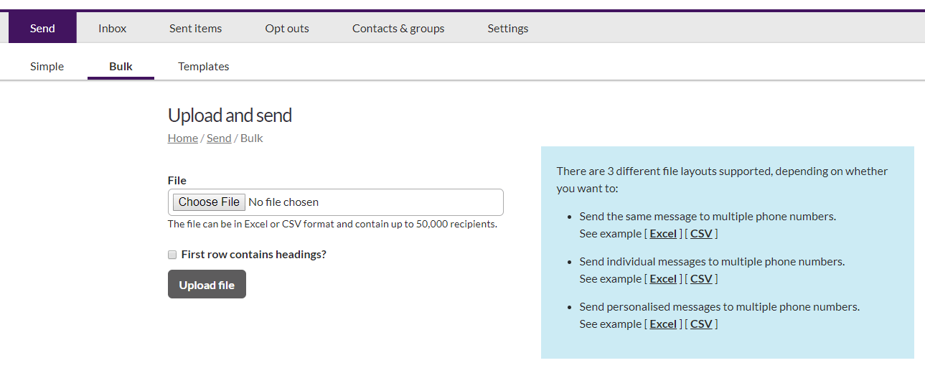Open Excel example for personalised messages layout
The width and height of the screenshot is (925, 368).
point(663,324)
